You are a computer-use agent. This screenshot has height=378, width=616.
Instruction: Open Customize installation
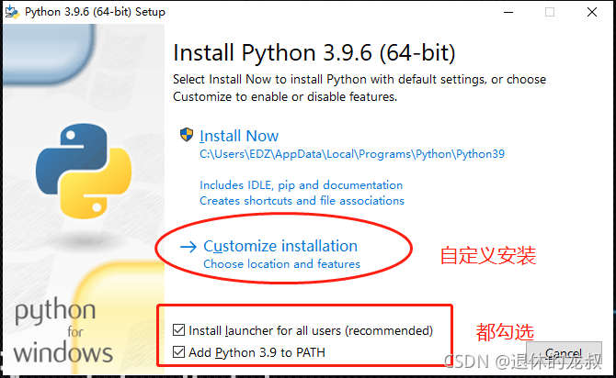click(x=280, y=246)
